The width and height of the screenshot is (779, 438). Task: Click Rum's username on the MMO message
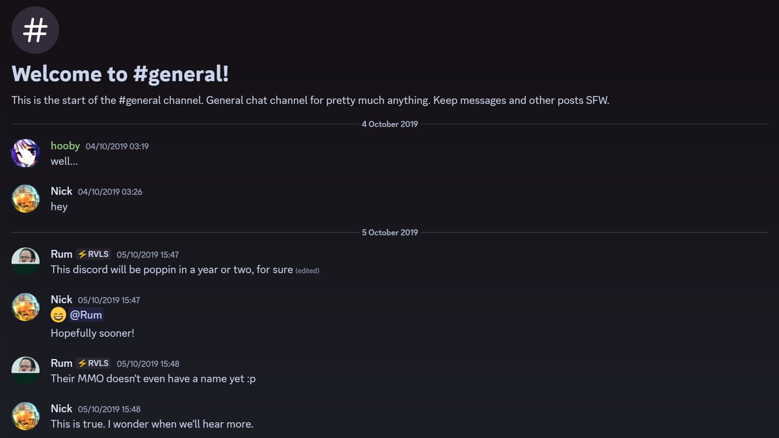[x=61, y=363]
